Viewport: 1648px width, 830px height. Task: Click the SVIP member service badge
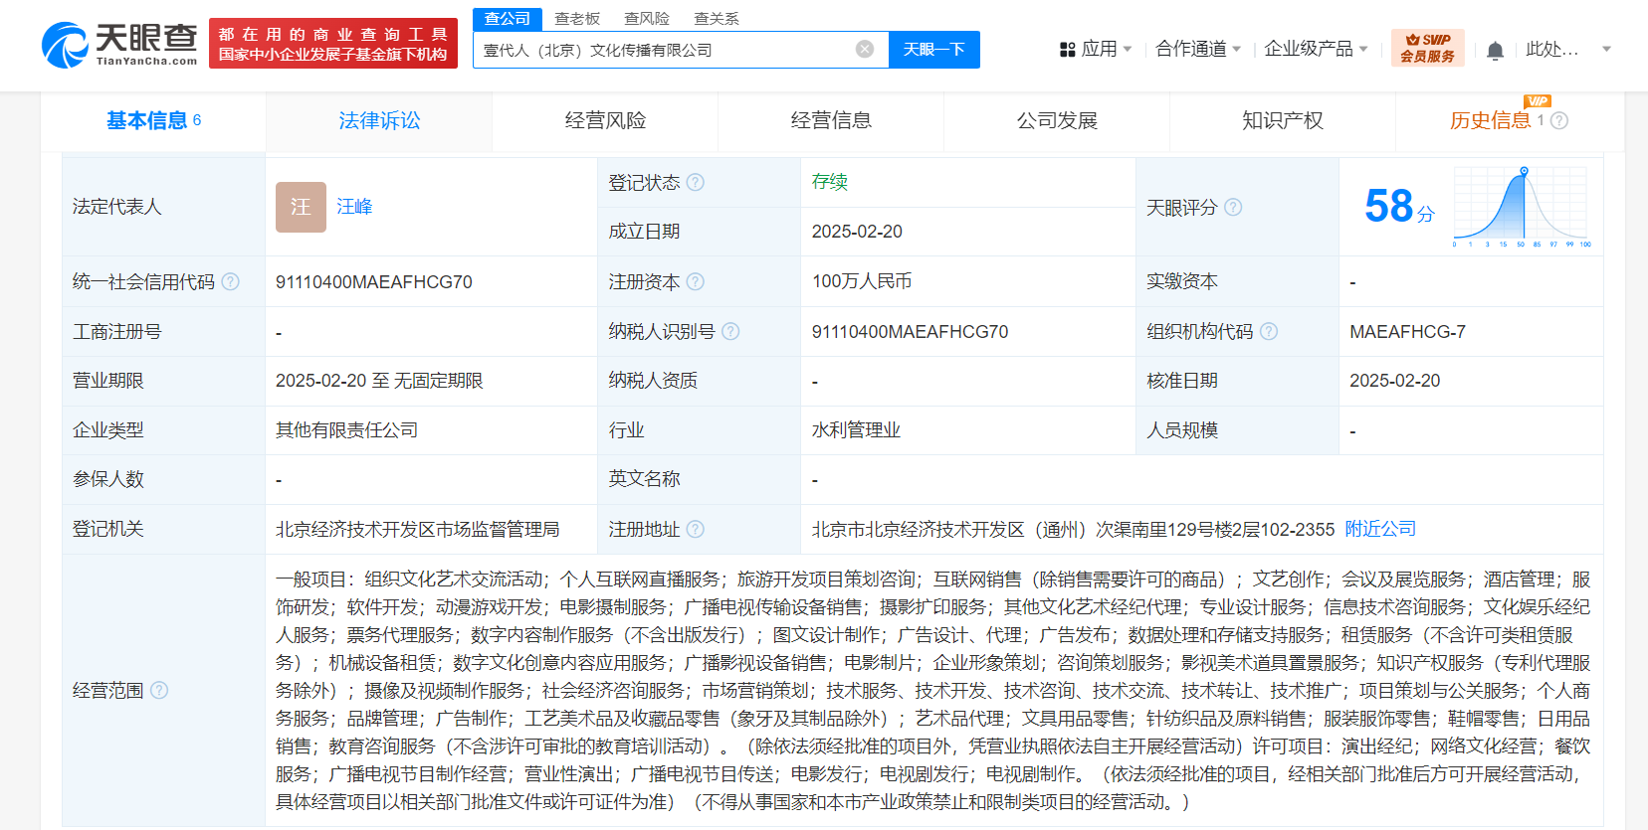click(x=1427, y=49)
